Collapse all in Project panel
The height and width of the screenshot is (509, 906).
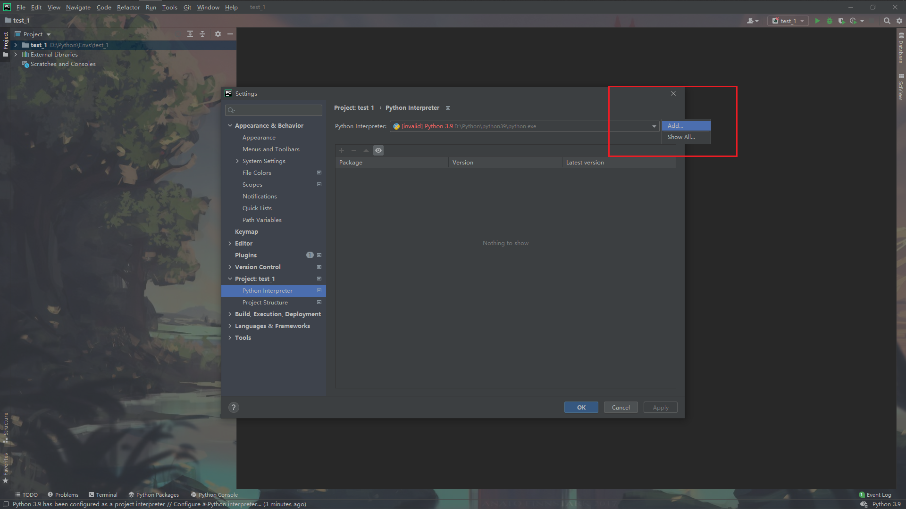202,34
